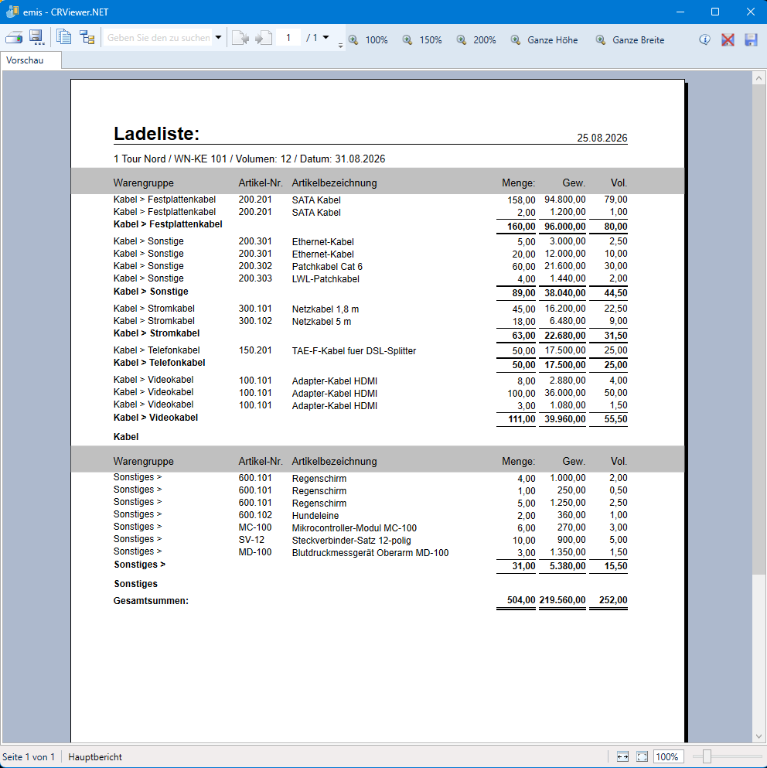The width and height of the screenshot is (767, 768).
Task: Click bold 'Kabel > Videokabel' group total
Action: [x=155, y=418]
